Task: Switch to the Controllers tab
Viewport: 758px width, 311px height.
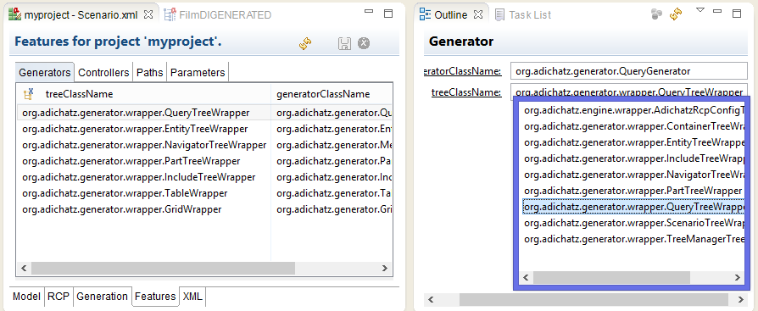Action: pyautogui.click(x=103, y=72)
